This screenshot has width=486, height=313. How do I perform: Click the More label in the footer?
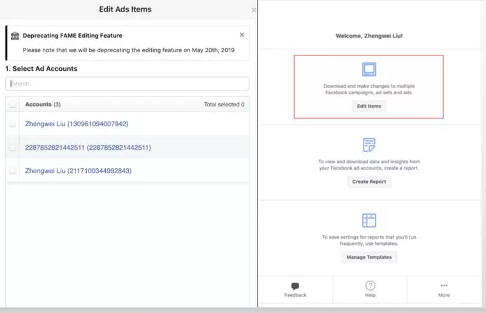(x=444, y=295)
